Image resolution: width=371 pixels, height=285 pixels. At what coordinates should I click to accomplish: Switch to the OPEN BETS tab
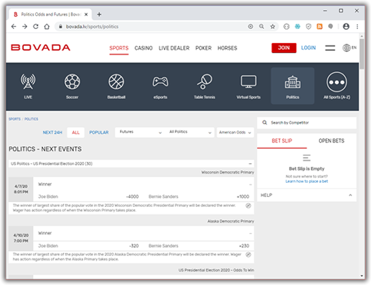[331, 141]
